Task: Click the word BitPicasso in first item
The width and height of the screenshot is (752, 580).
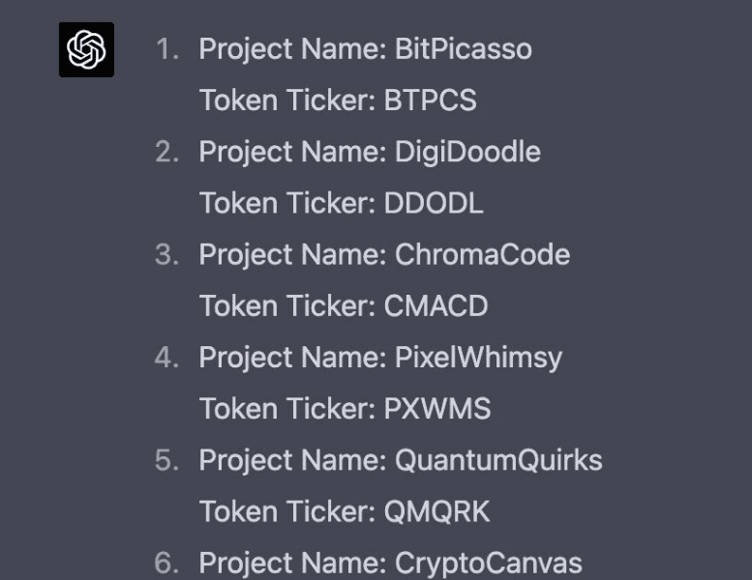Action: coord(464,49)
